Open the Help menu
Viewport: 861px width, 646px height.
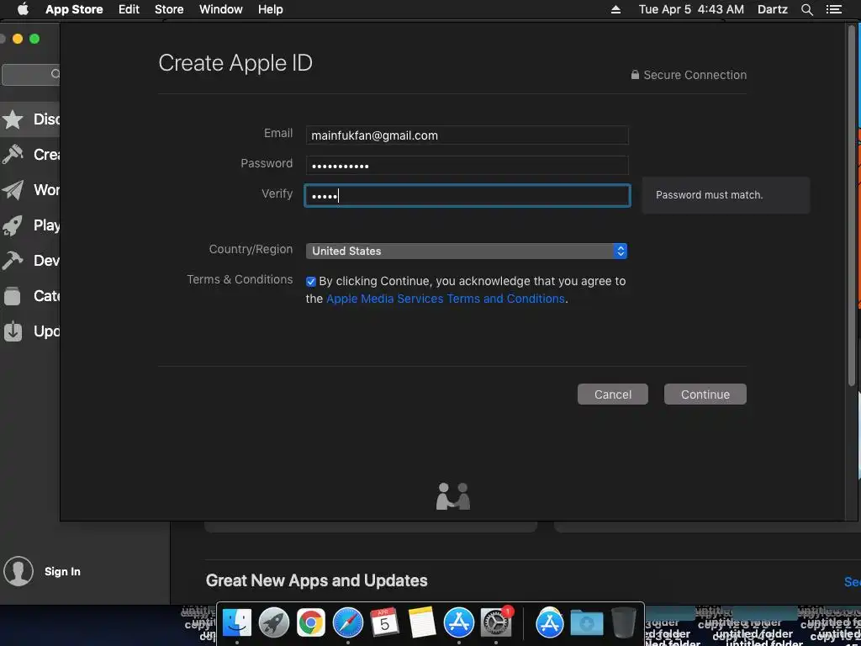(x=270, y=9)
